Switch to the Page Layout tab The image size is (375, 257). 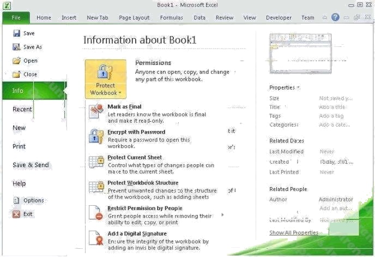coord(134,17)
